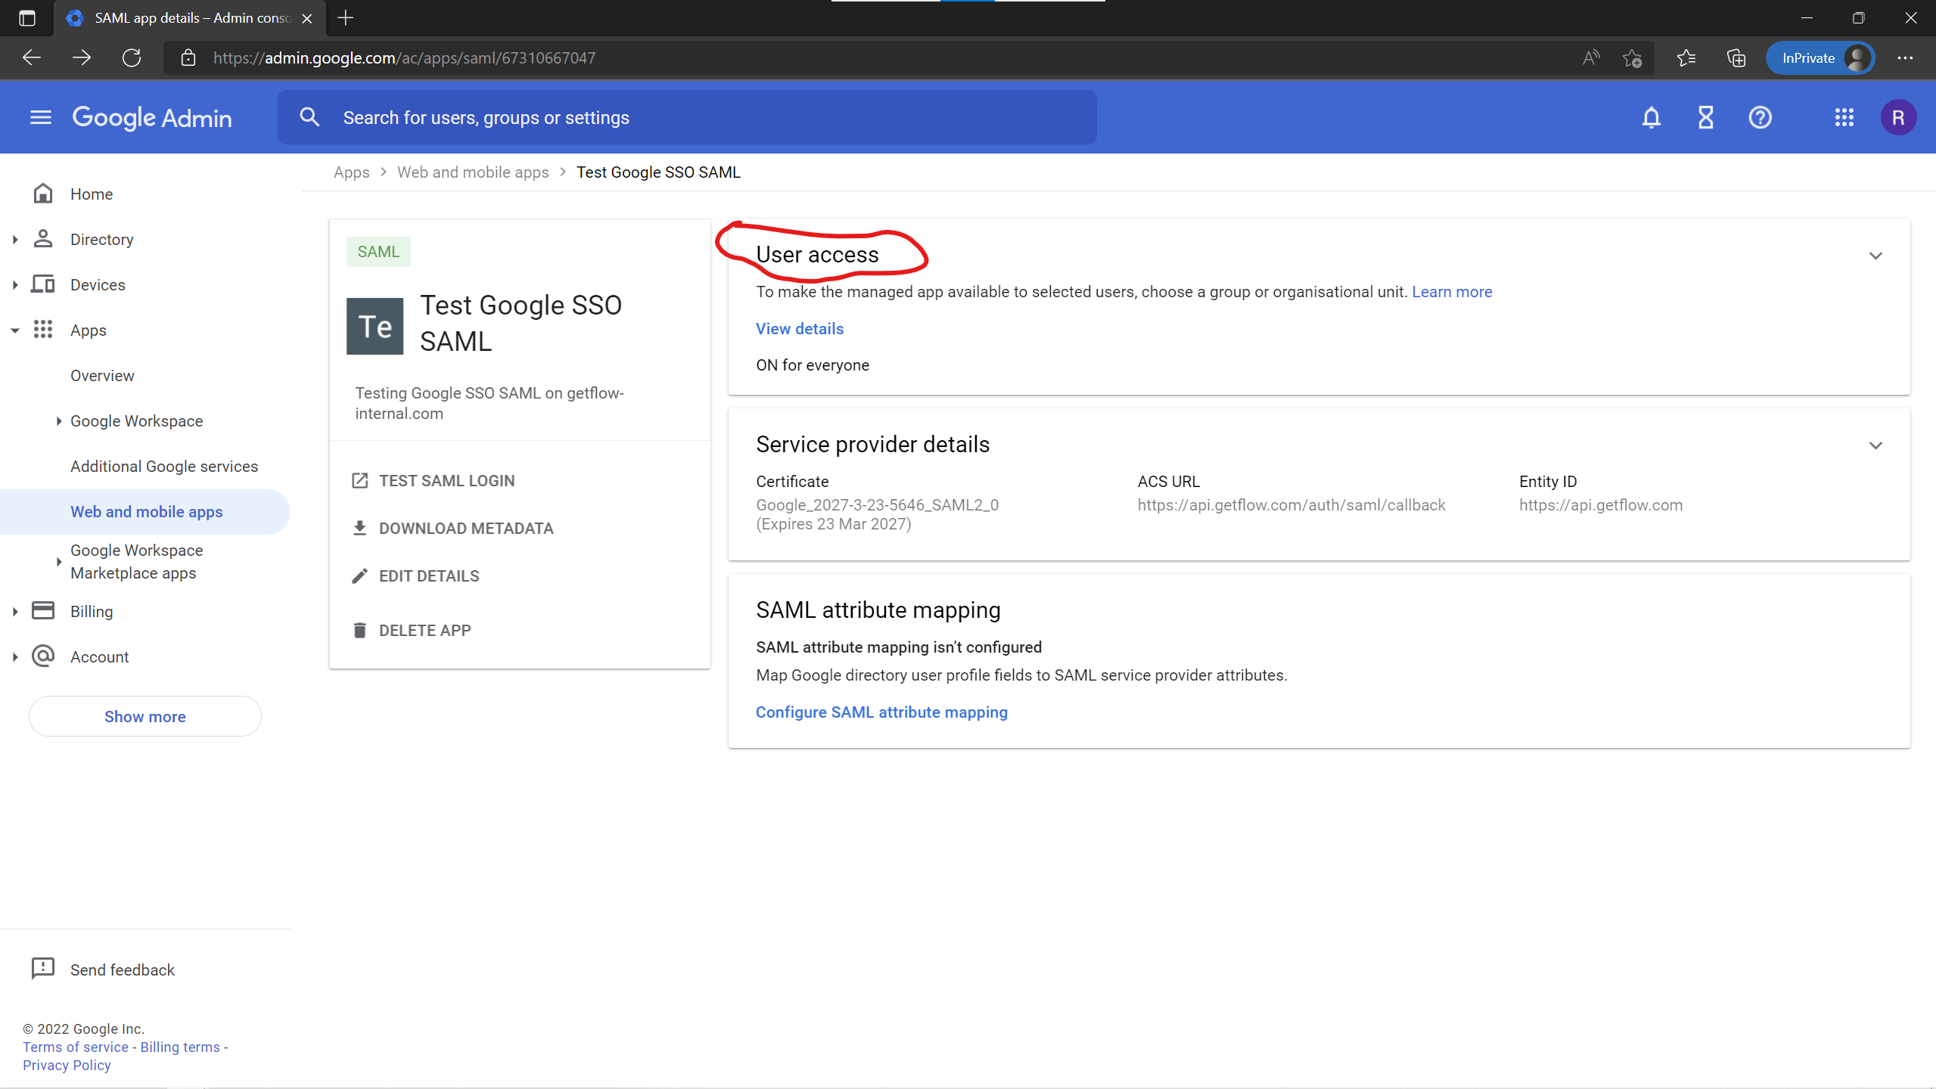Click the Apps breadcrumb
The width and height of the screenshot is (1936, 1089).
click(352, 172)
